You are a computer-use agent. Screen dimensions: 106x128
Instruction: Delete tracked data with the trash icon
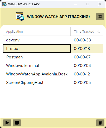pos(100,123)
